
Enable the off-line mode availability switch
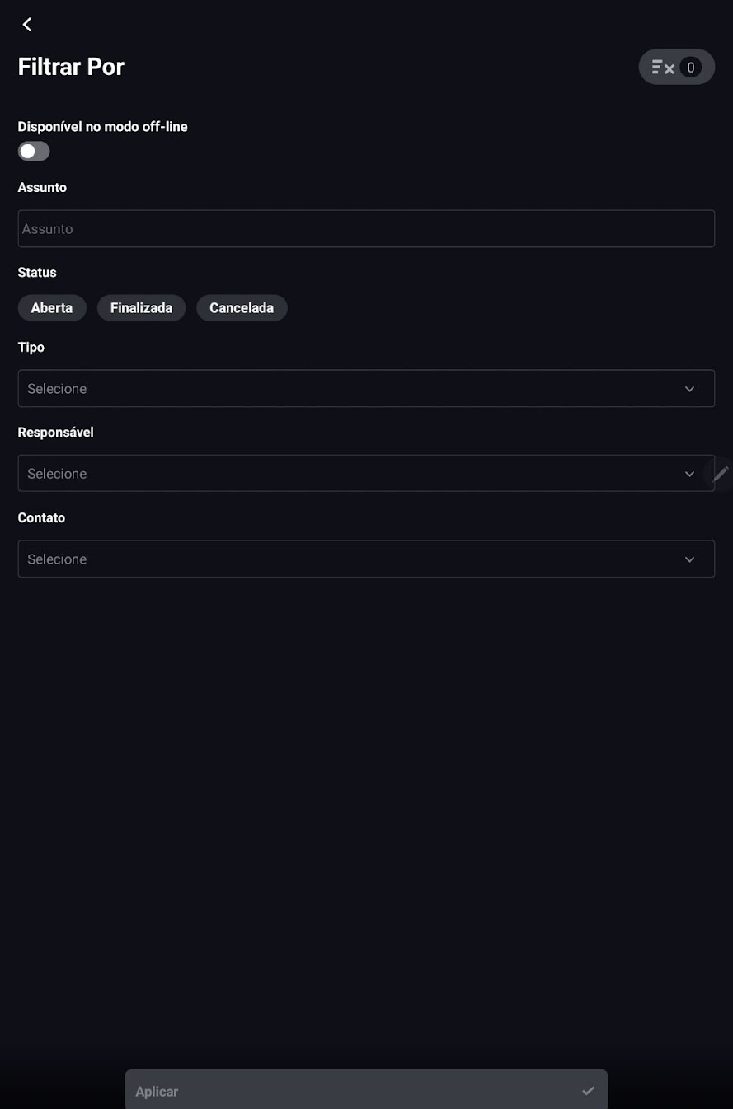pyautogui.click(x=34, y=152)
